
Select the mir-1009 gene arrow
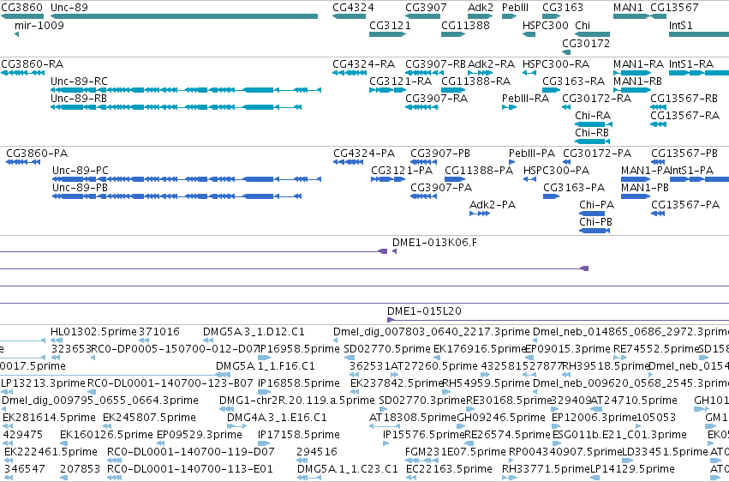point(17,34)
